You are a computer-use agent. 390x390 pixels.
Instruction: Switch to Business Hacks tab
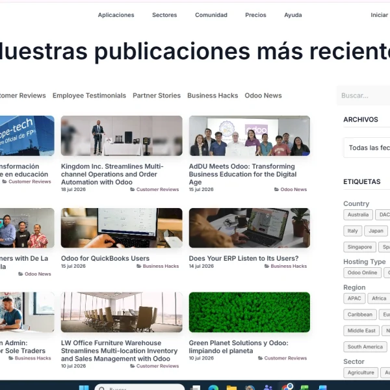click(x=213, y=96)
